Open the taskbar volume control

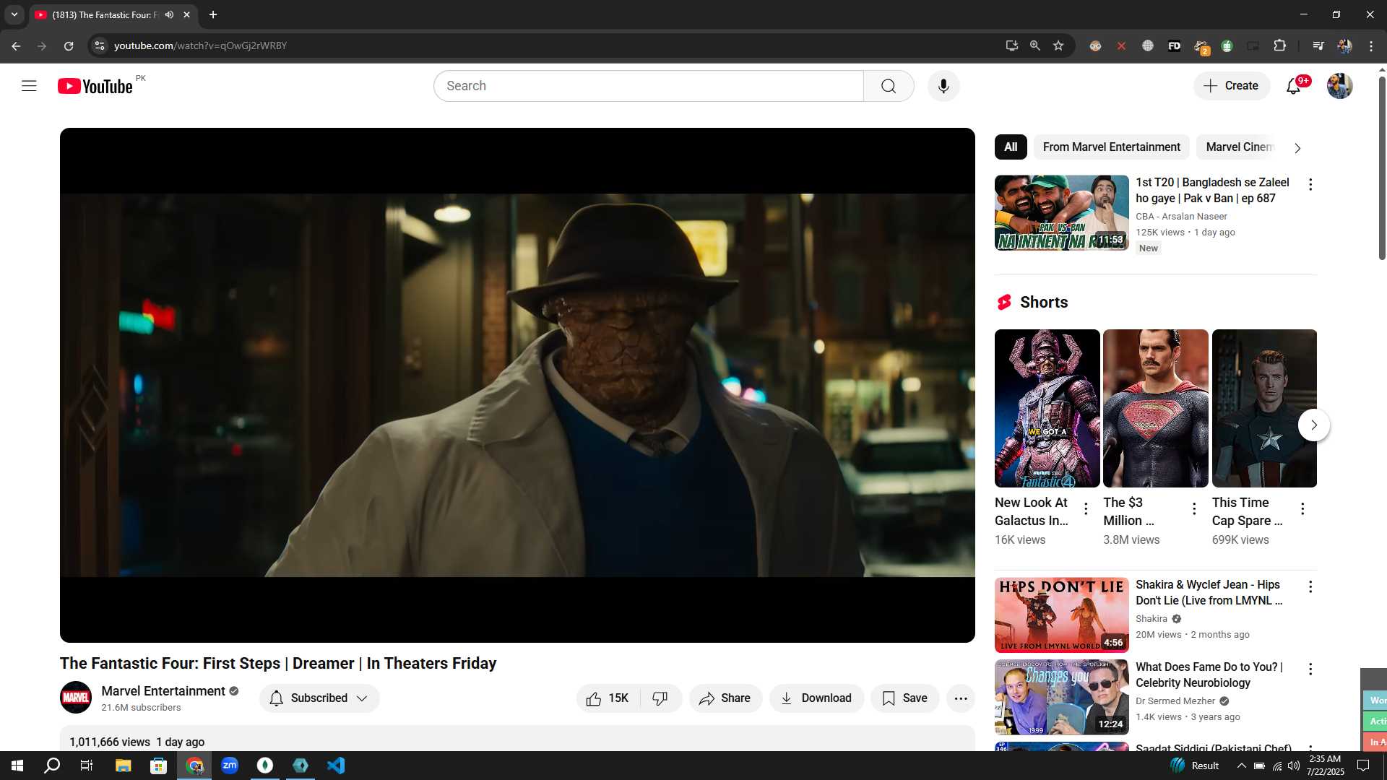(1293, 766)
